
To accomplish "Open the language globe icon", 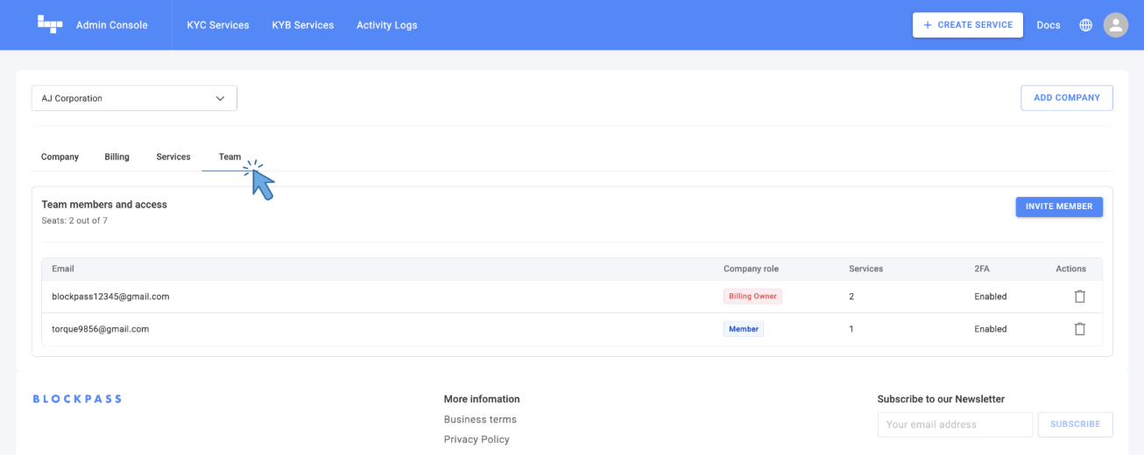I will point(1085,25).
